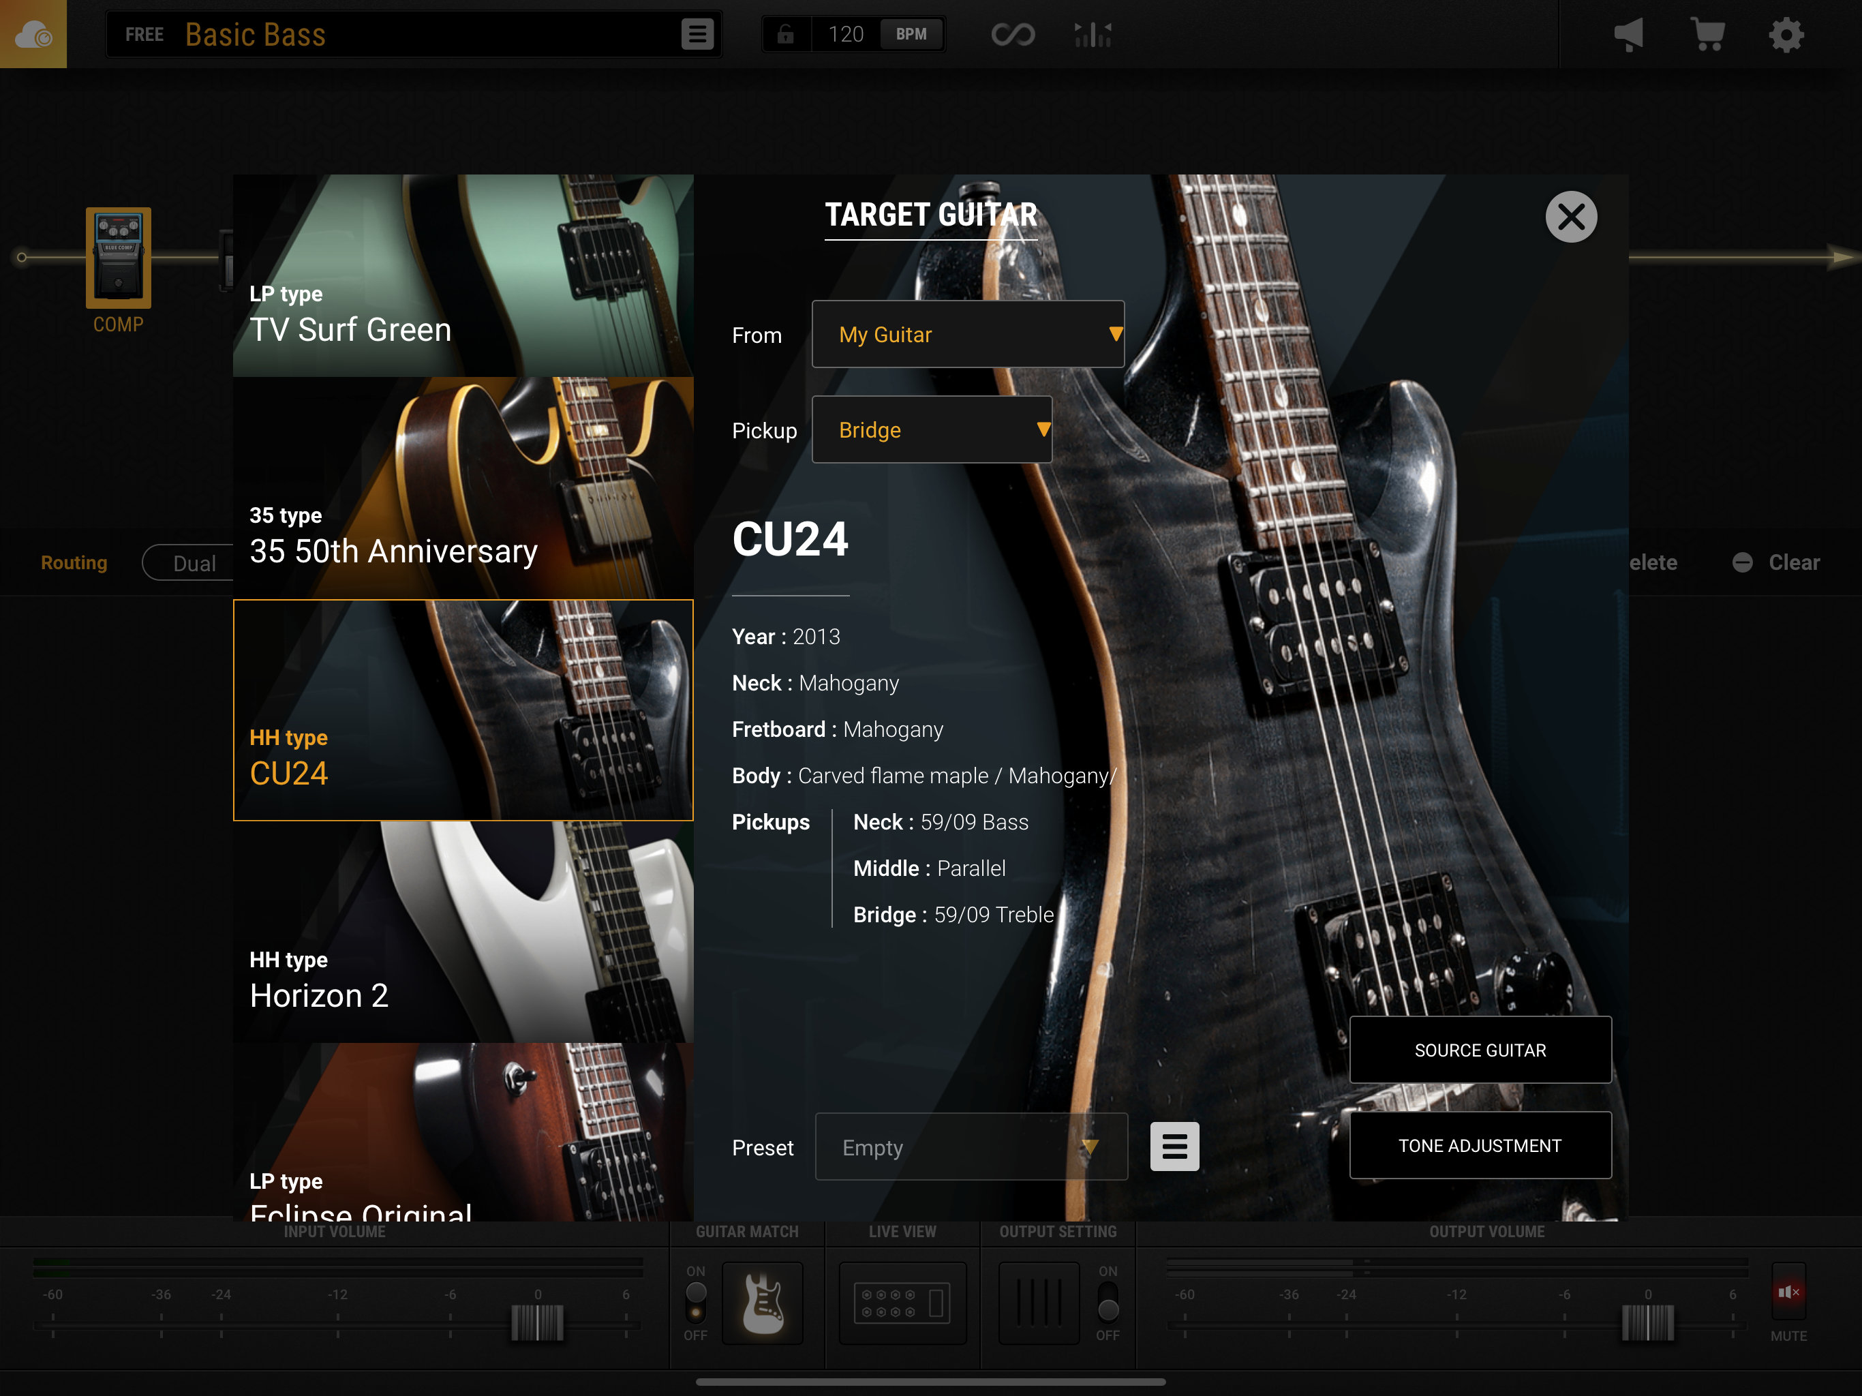Image resolution: width=1862 pixels, height=1396 pixels.
Task: Toggle the Output Setting switch
Action: pos(1108,1305)
